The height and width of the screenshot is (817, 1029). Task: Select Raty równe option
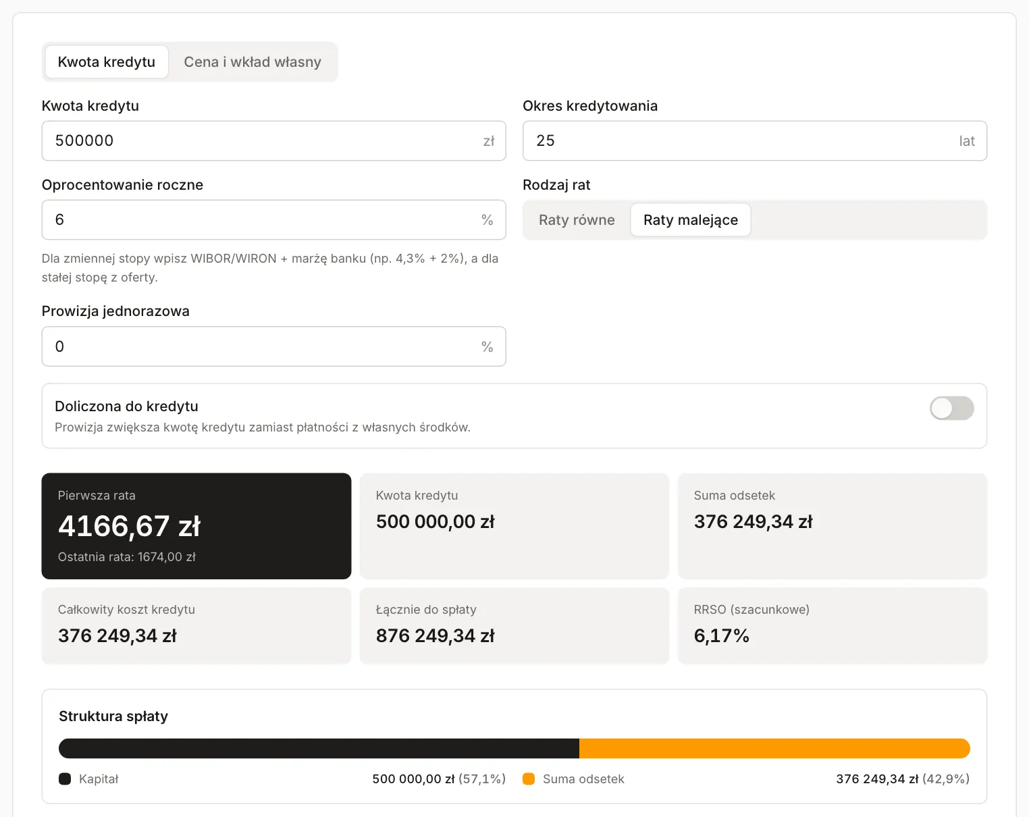[577, 220]
